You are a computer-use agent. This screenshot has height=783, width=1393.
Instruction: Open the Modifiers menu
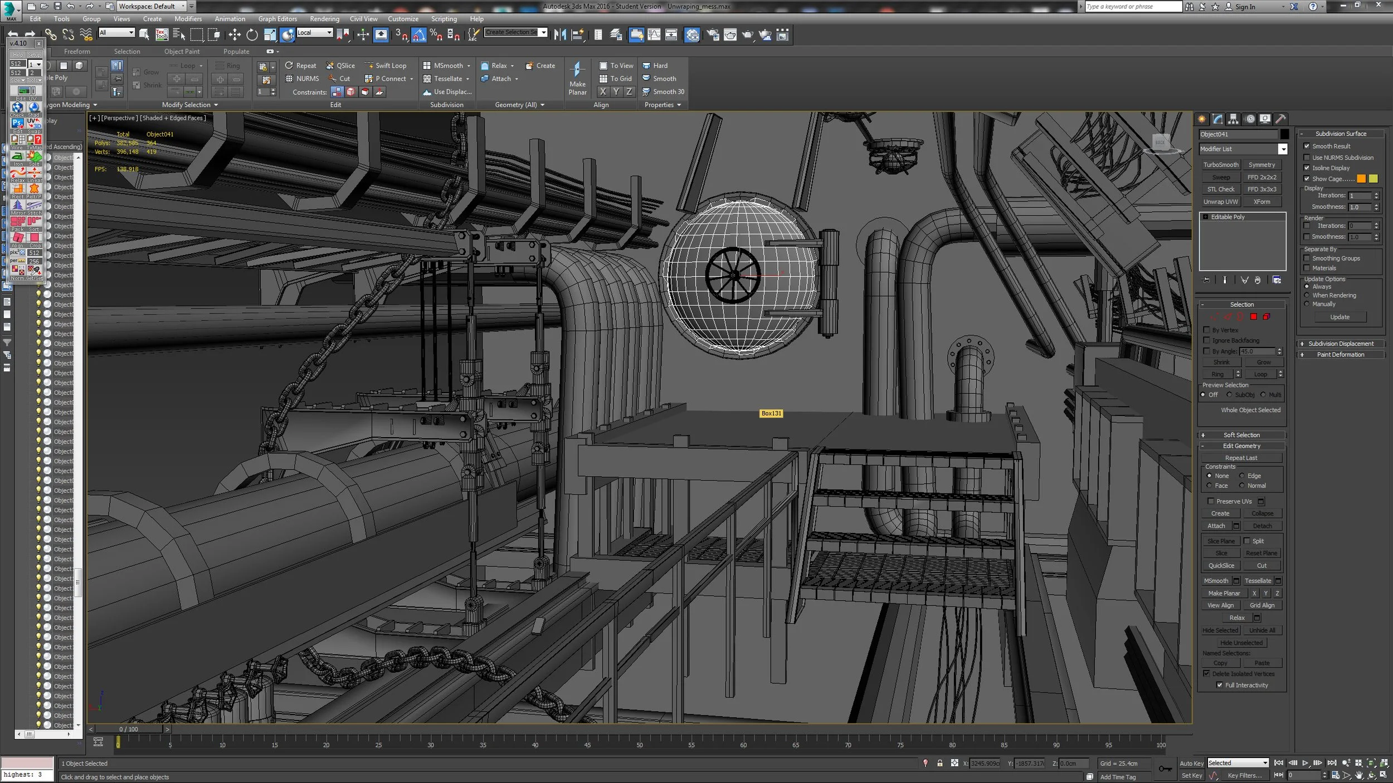[x=188, y=19]
